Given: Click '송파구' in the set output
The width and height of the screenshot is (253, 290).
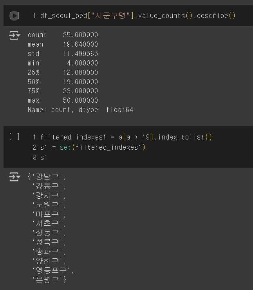Looking at the screenshot, I should (47, 252).
